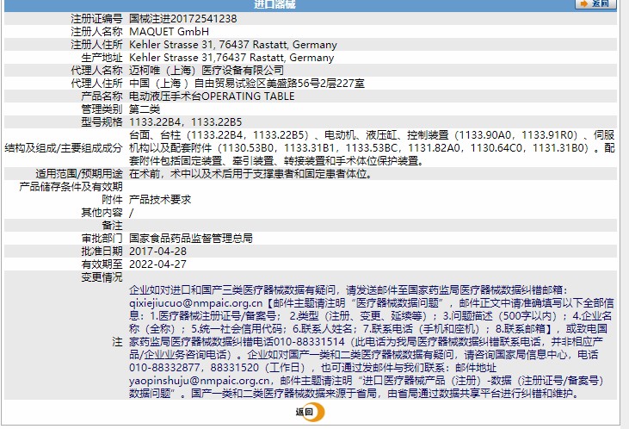Click the attachment value 产品技术要求
The width and height of the screenshot is (629, 429).
160,199
